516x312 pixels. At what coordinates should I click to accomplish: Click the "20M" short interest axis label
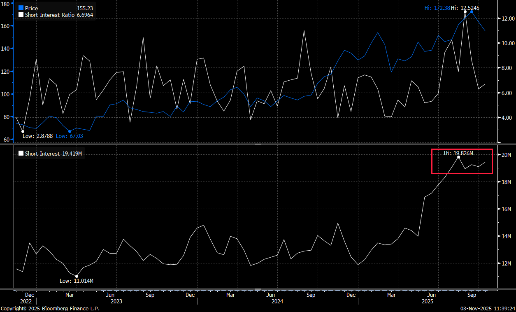click(x=506, y=155)
